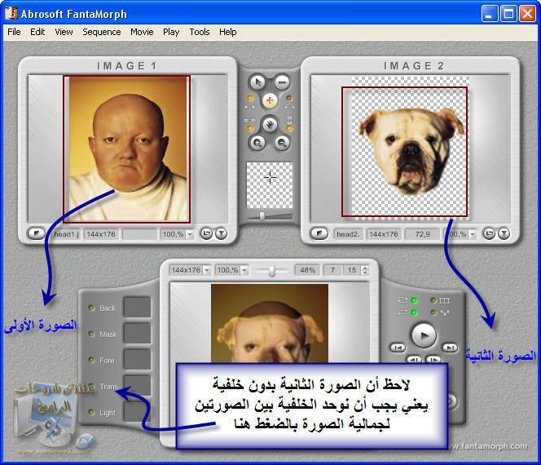Enable the Back layer radio light
The height and width of the screenshot is (465, 541).
pos(91,308)
